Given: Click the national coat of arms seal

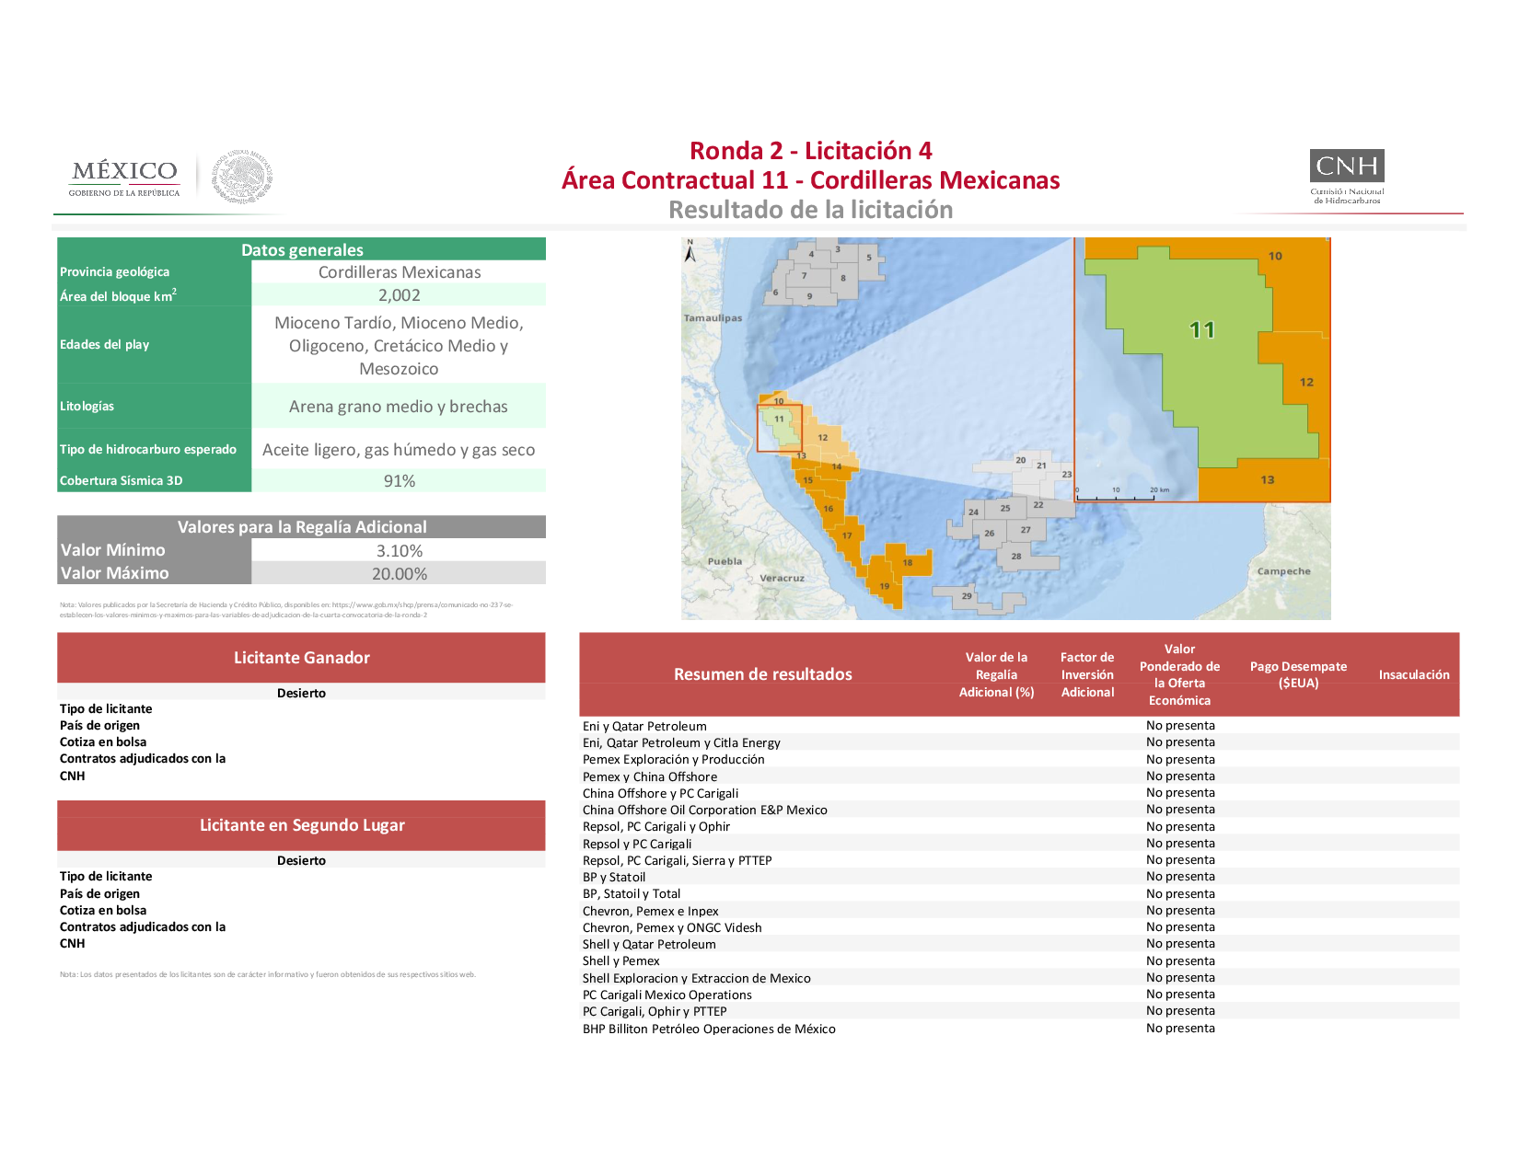Looking at the screenshot, I should tap(242, 177).
